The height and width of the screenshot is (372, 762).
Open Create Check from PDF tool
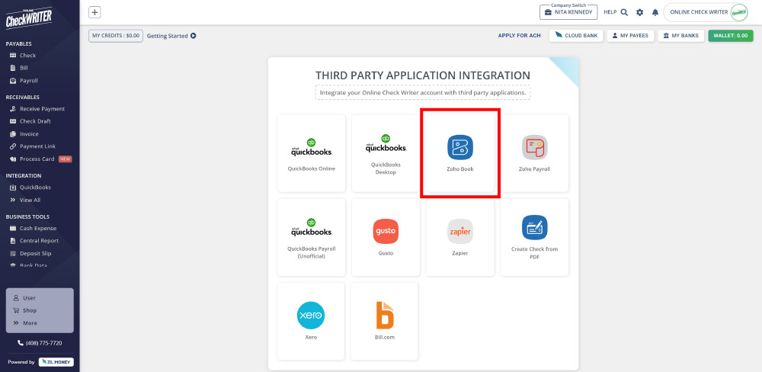(535, 237)
